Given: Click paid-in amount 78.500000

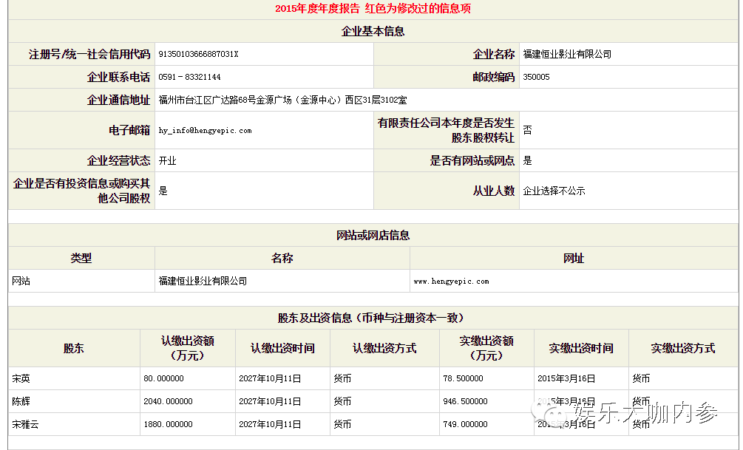Looking at the screenshot, I should point(463,378).
